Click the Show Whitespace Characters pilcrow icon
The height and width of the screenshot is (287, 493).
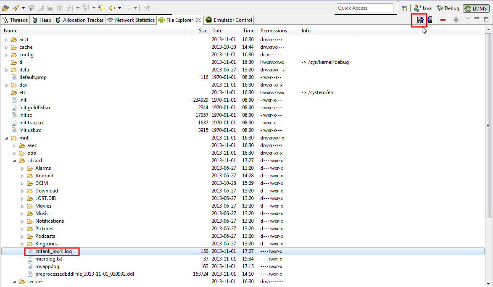point(60,8)
